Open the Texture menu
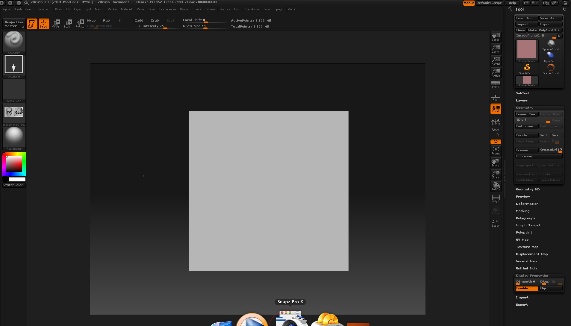Viewport: 571px width, 326px height. (225, 9)
